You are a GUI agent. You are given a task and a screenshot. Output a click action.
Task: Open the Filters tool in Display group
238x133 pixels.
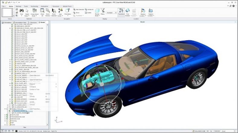pyautogui.click(x=103, y=12)
